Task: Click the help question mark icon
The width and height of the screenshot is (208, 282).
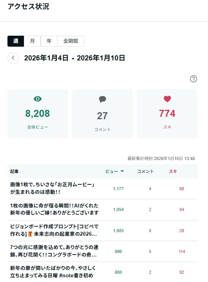Action: pyautogui.click(x=194, y=79)
